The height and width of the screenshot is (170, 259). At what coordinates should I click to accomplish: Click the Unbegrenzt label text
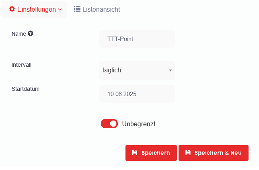139,124
